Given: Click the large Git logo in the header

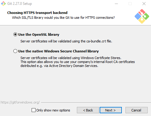Looking at the screenshot, I should (142, 16).
